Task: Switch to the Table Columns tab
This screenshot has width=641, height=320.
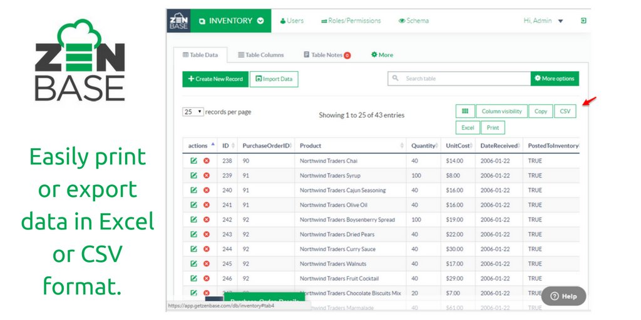Action: 261,55
